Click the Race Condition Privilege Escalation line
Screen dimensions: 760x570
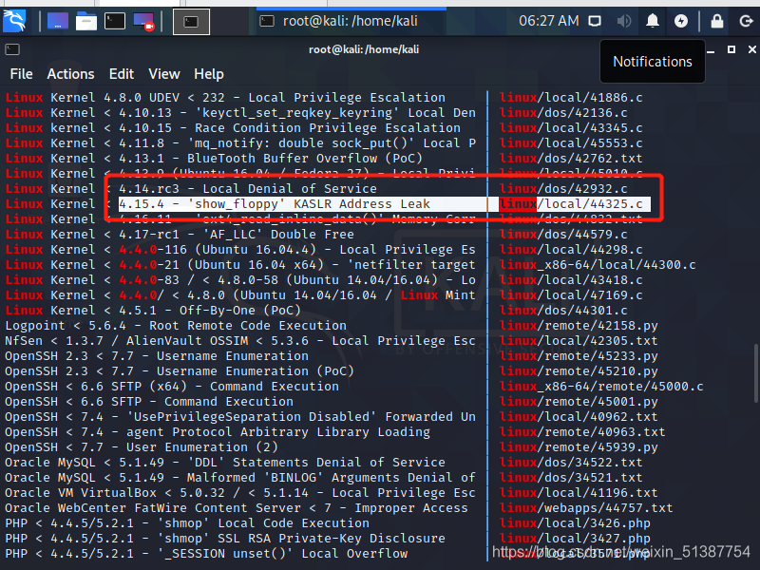pyautogui.click(x=233, y=128)
